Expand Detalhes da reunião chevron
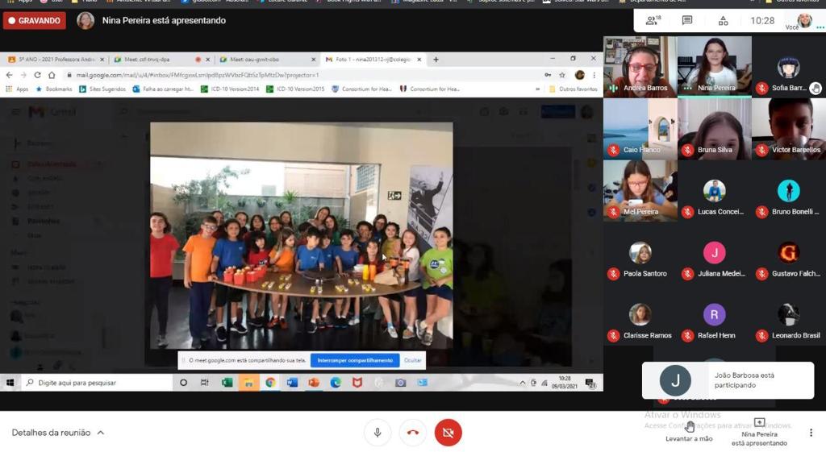826x452 pixels. coord(101,433)
